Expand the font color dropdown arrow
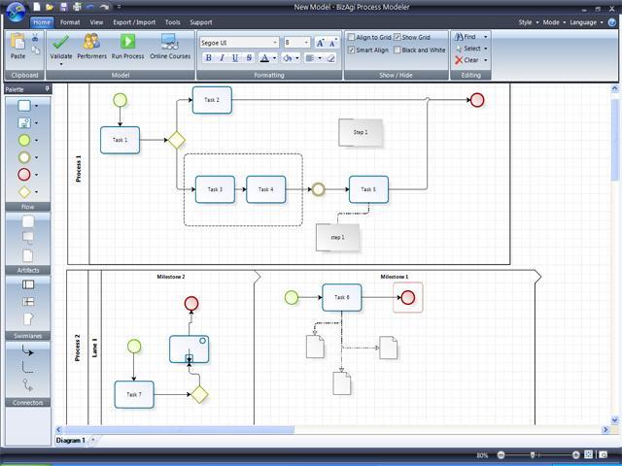622x466 pixels. tap(274, 58)
